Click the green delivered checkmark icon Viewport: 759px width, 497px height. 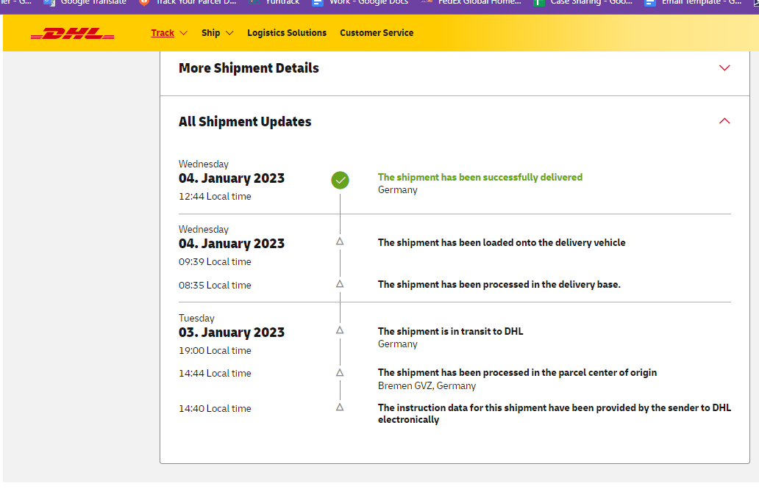click(x=340, y=180)
